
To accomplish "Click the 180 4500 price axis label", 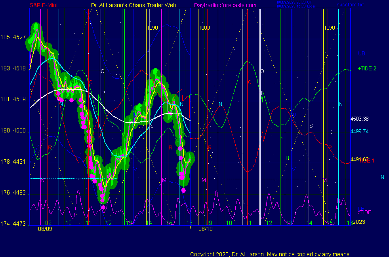I will (13, 131).
